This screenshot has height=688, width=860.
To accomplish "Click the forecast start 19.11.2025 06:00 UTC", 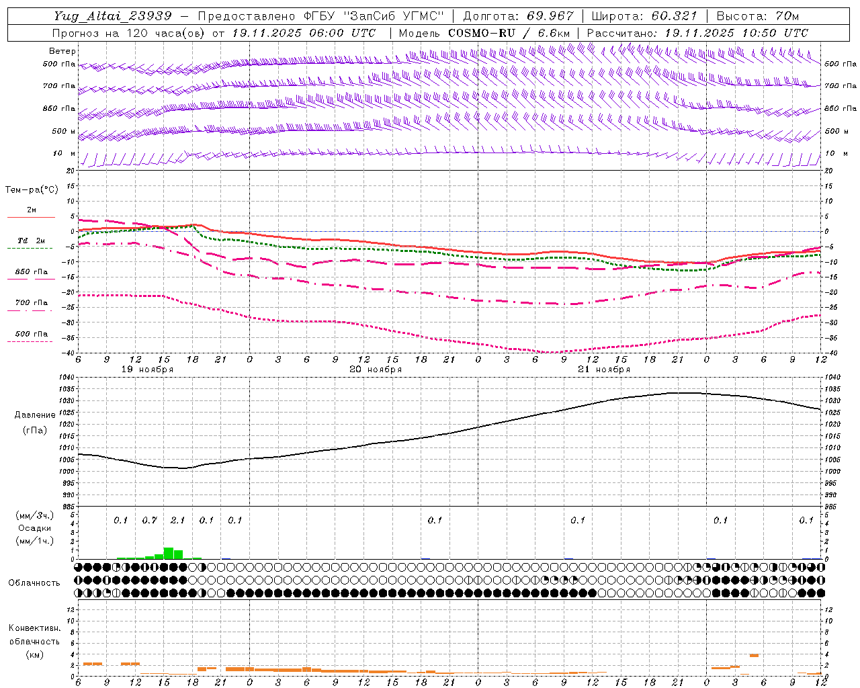I will click(304, 33).
